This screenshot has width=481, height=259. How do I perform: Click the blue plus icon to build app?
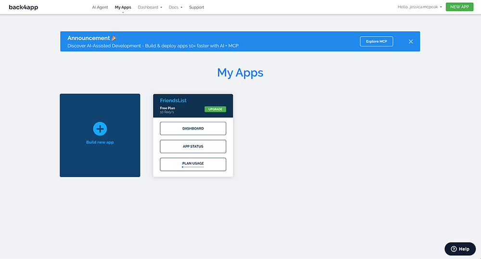[x=100, y=129]
